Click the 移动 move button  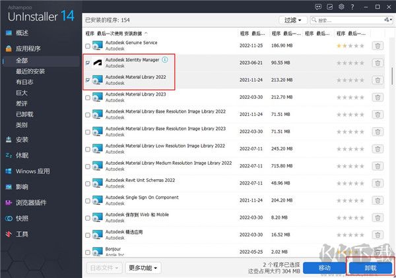click(325, 268)
